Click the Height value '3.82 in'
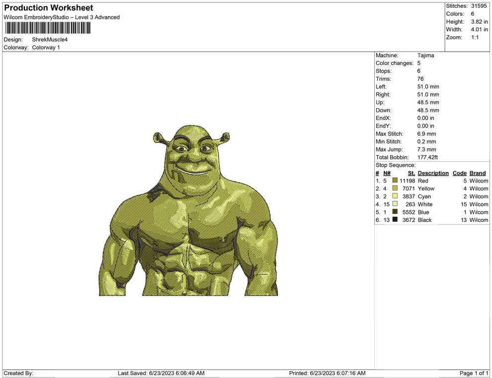492x378 pixels. click(x=479, y=22)
